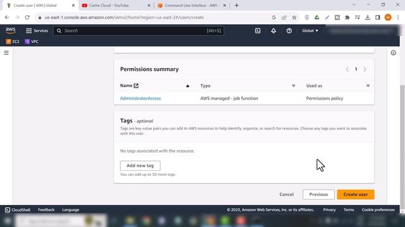The width and height of the screenshot is (405, 227).
Task: Select page 1 in permissions pagination
Action: (x=356, y=69)
